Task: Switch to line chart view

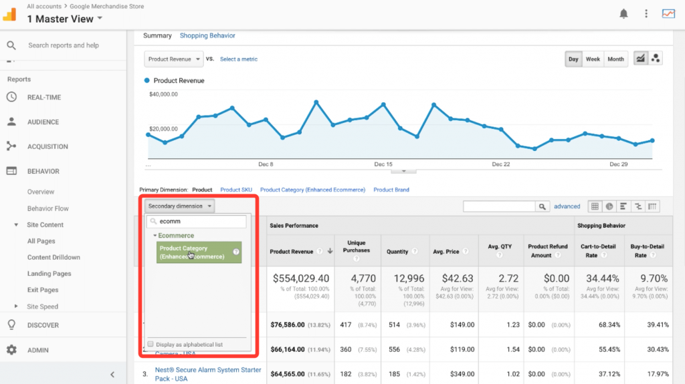Action: tap(640, 59)
